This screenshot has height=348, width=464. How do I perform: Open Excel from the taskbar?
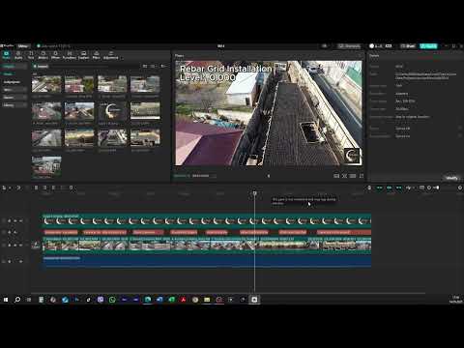171,300
